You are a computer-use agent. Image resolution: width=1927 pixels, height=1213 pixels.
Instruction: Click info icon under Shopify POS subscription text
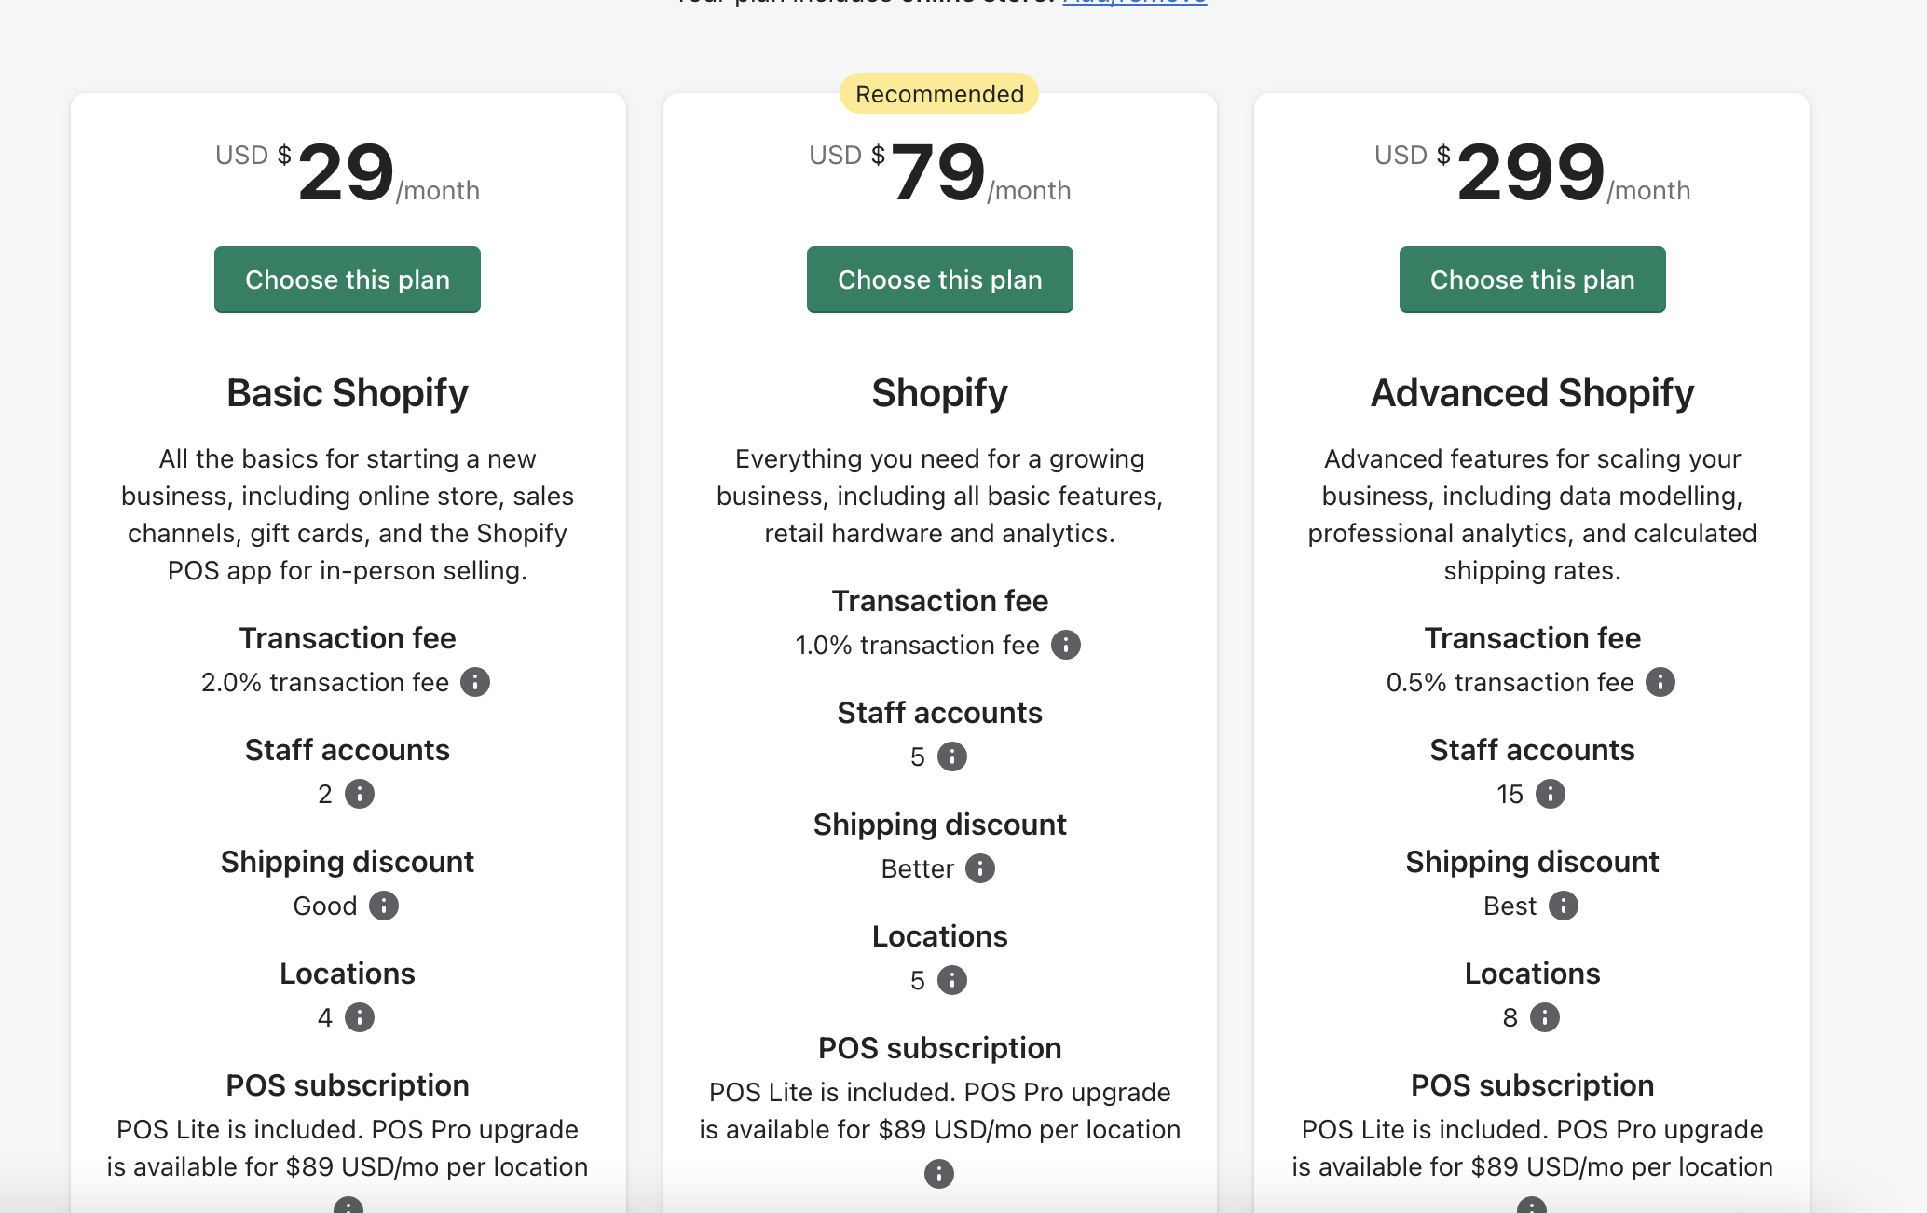(939, 1174)
